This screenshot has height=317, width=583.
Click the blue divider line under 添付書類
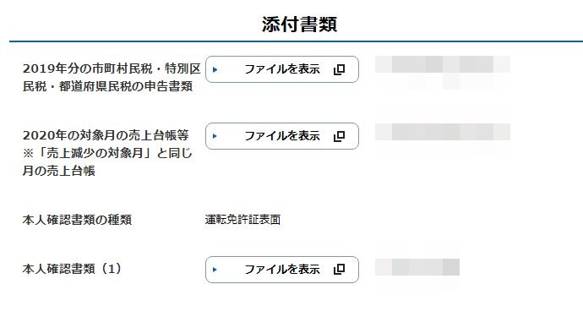tap(296, 41)
